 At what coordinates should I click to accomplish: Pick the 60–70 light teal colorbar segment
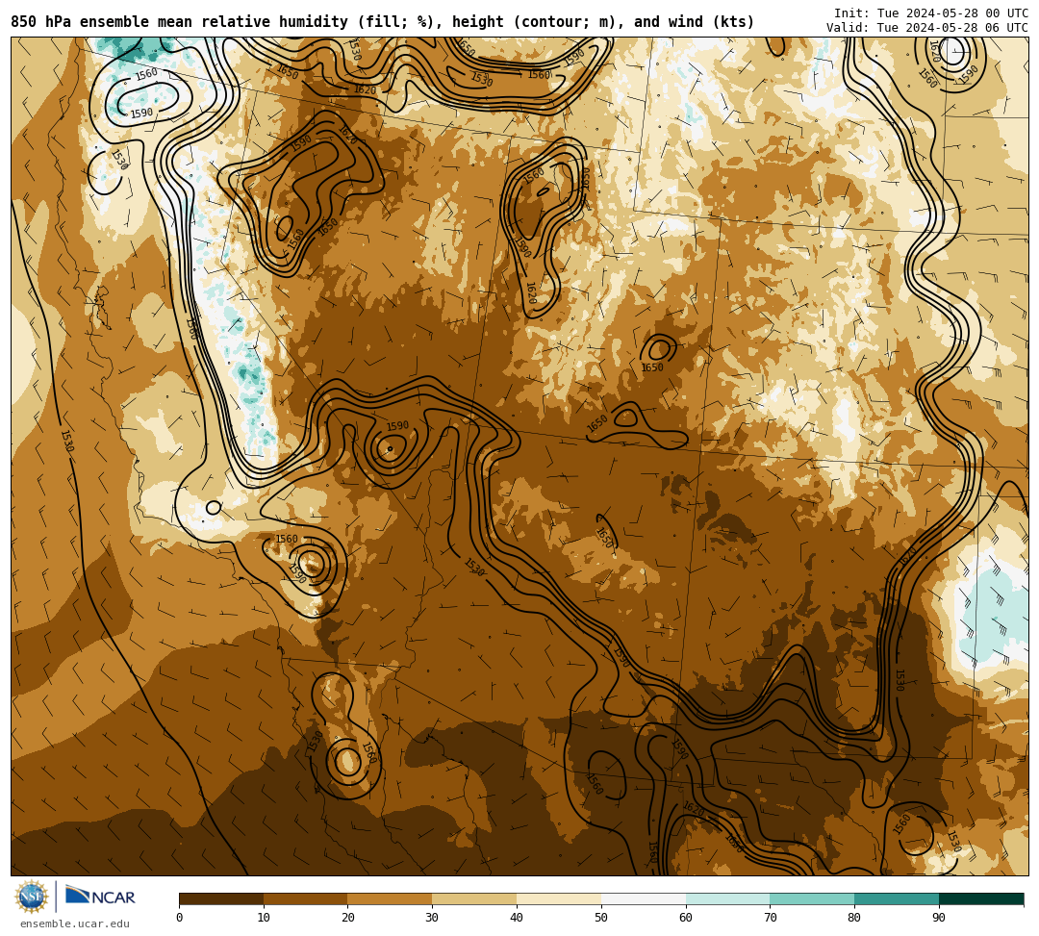coord(728,898)
